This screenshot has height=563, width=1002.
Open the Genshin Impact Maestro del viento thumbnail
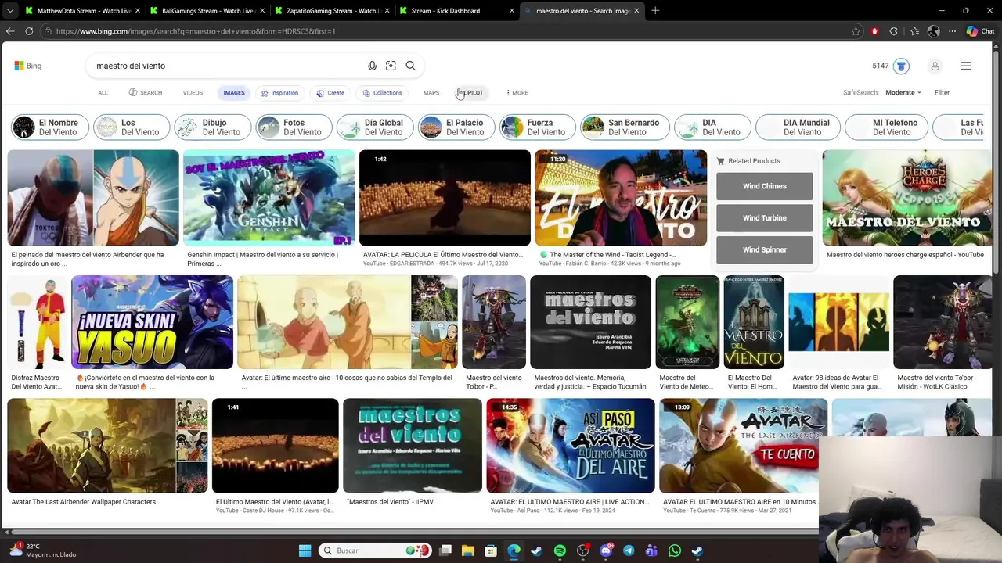(x=269, y=198)
